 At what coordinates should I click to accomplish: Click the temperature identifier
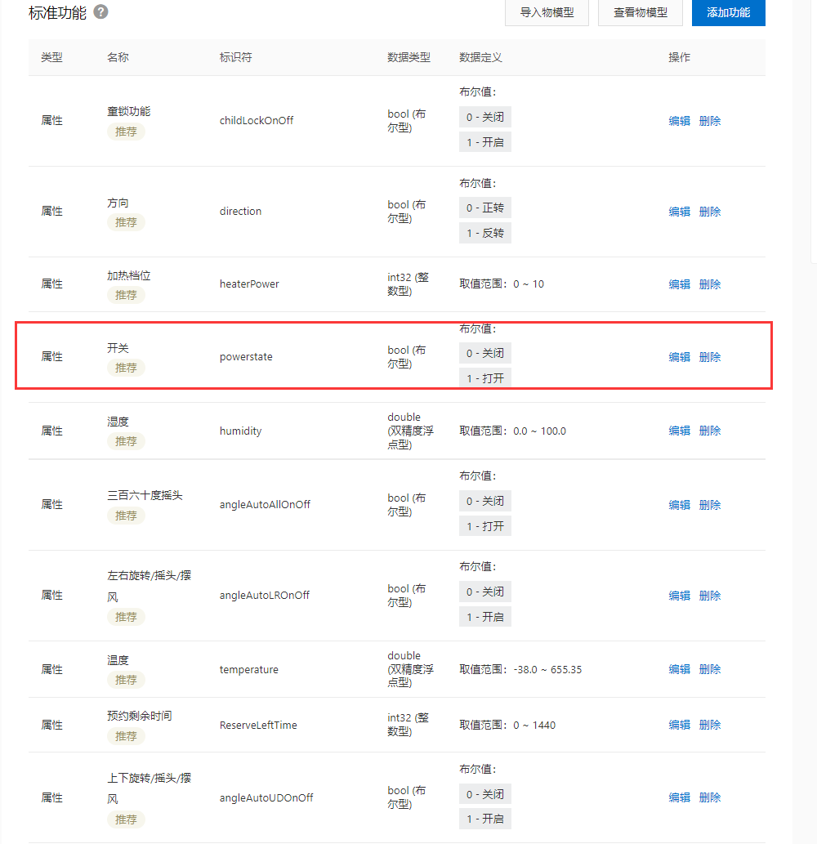pos(248,670)
